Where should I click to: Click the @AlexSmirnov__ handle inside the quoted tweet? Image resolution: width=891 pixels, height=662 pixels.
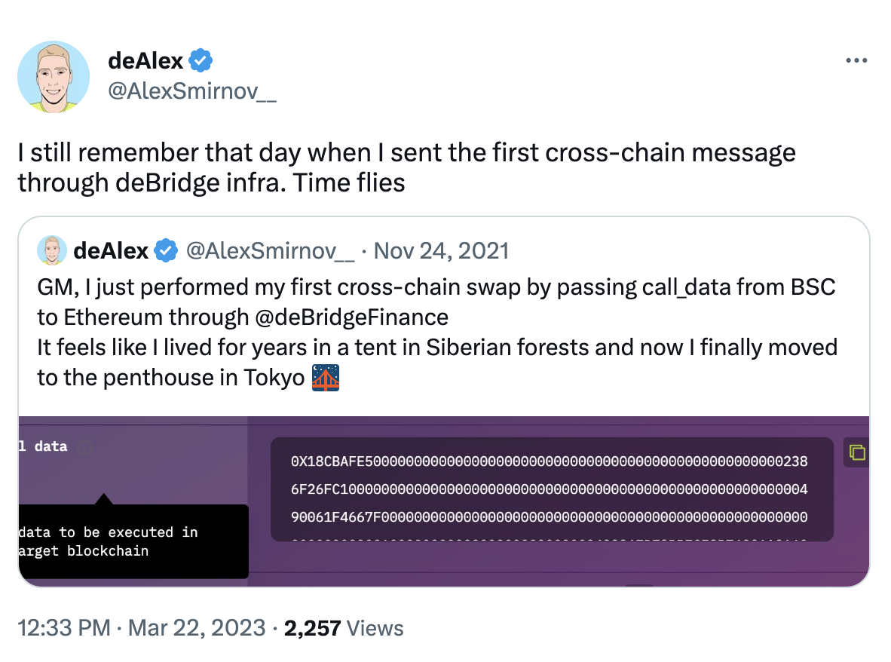270,251
